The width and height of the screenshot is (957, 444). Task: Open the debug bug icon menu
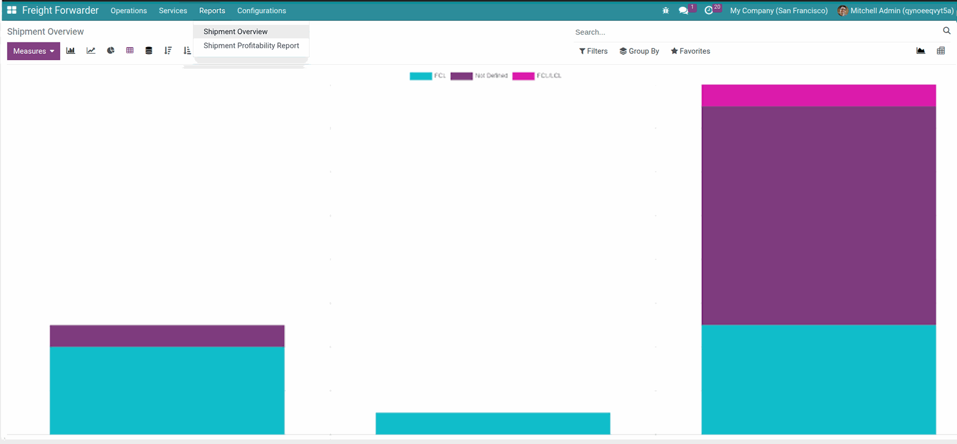click(665, 10)
